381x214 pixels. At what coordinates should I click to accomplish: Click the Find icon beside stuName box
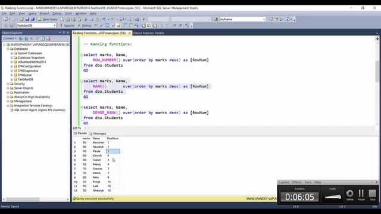(x=216, y=19)
